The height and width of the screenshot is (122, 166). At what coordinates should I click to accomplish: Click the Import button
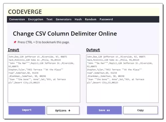(x=27, y=110)
